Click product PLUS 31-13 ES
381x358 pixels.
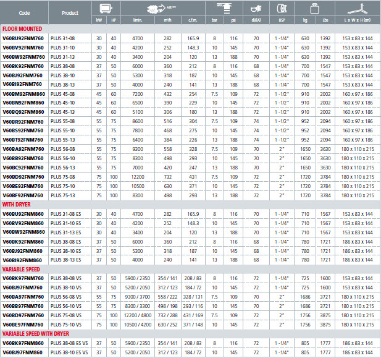(x=66, y=232)
